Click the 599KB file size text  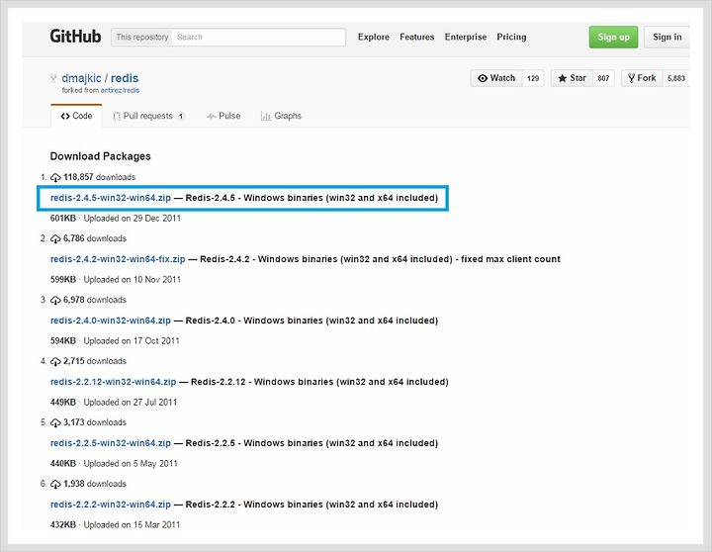pyautogui.click(x=63, y=279)
